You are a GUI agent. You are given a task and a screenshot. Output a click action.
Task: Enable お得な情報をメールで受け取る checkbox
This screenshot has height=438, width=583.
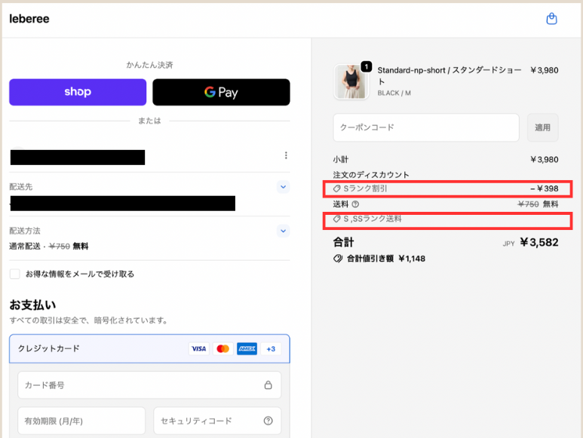coord(15,274)
